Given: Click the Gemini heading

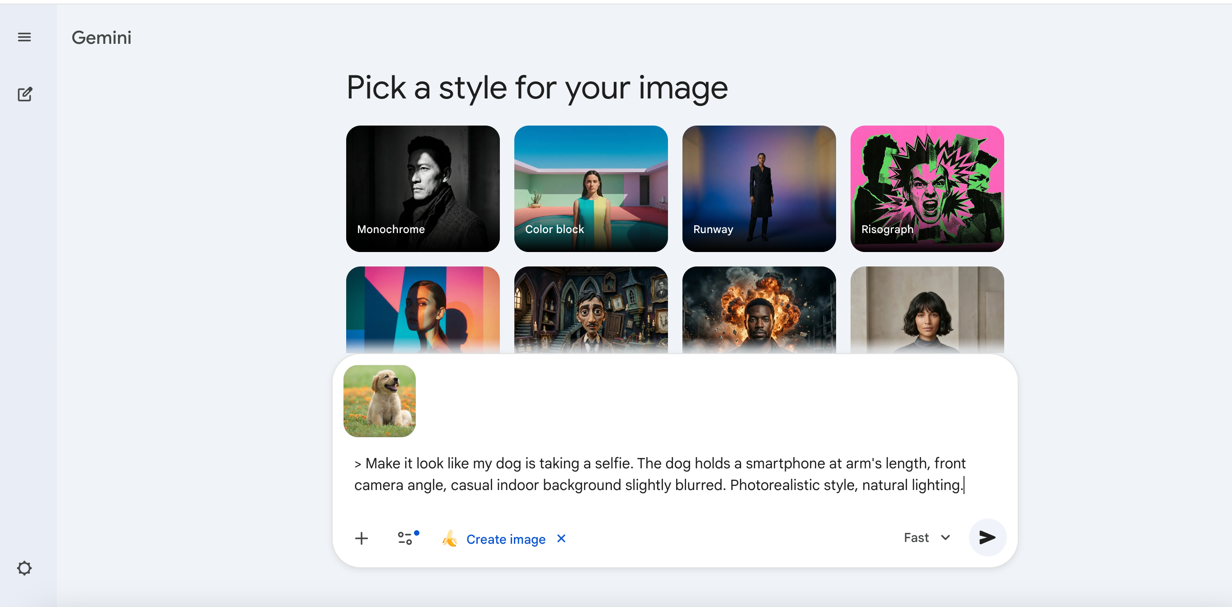Looking at the screenshot, I should pos(101,37).
